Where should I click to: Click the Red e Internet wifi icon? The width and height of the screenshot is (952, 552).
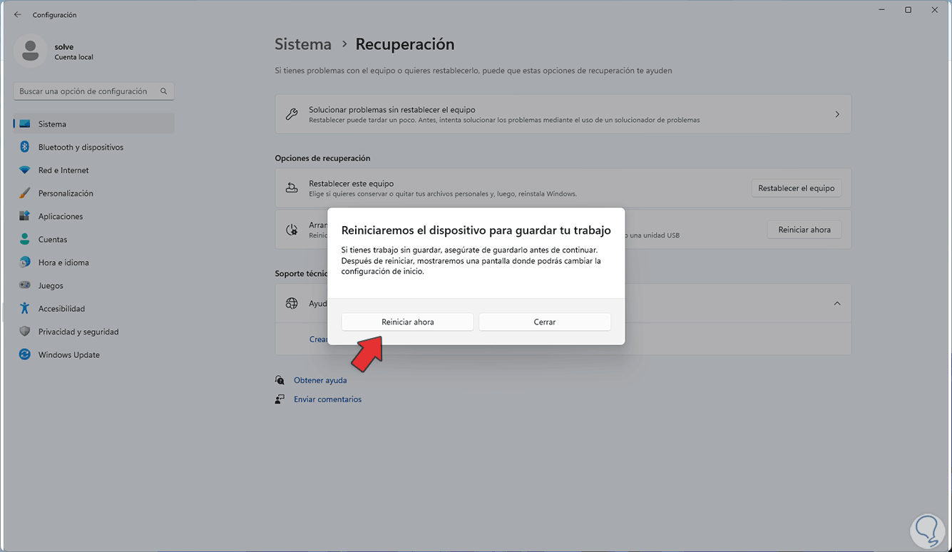point(25,170)
